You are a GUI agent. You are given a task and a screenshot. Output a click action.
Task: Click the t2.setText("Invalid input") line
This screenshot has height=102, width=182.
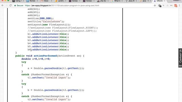pyautogui.click(x=49, y=99)
